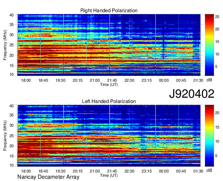Click the 'Nancay Decameter Array' caption
The height and width of the screenshot is (181, 223).
point(48,177)
